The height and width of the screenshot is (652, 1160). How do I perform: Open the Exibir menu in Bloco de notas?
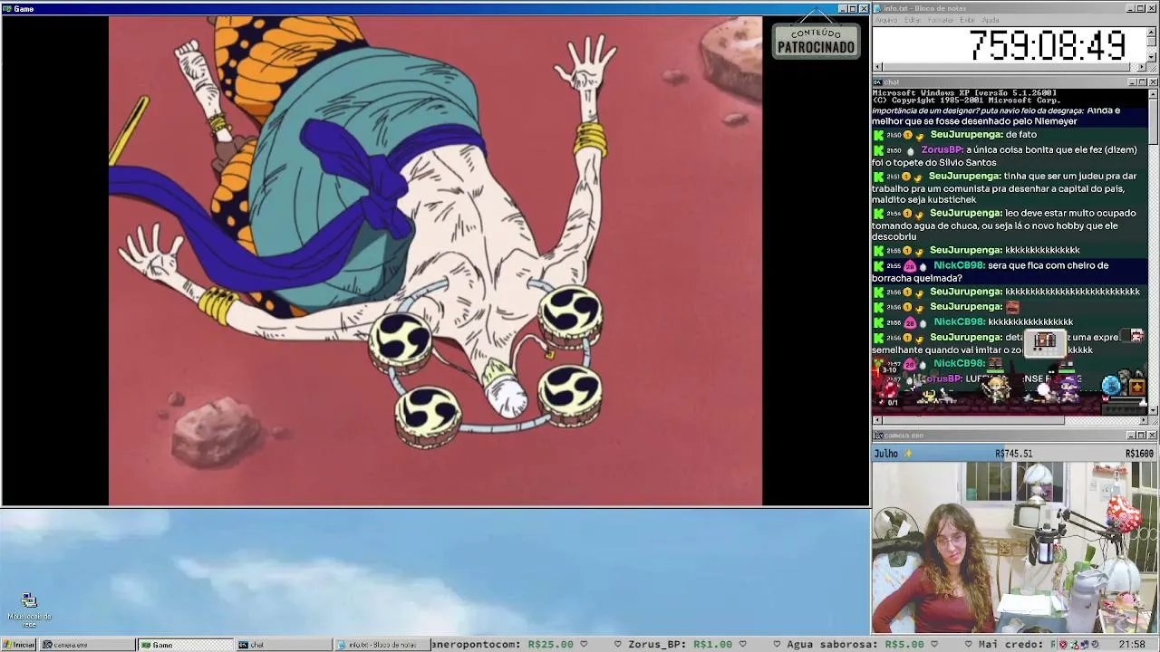(968, 20)
